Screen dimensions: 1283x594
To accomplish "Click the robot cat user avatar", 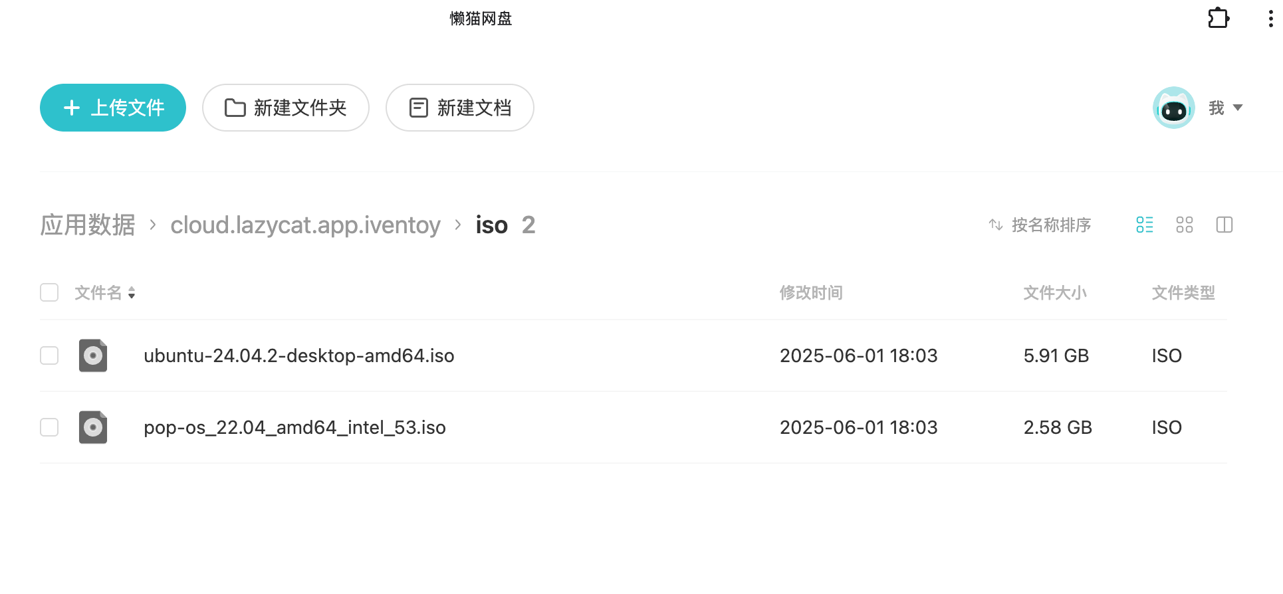I will click(1174, 108).
